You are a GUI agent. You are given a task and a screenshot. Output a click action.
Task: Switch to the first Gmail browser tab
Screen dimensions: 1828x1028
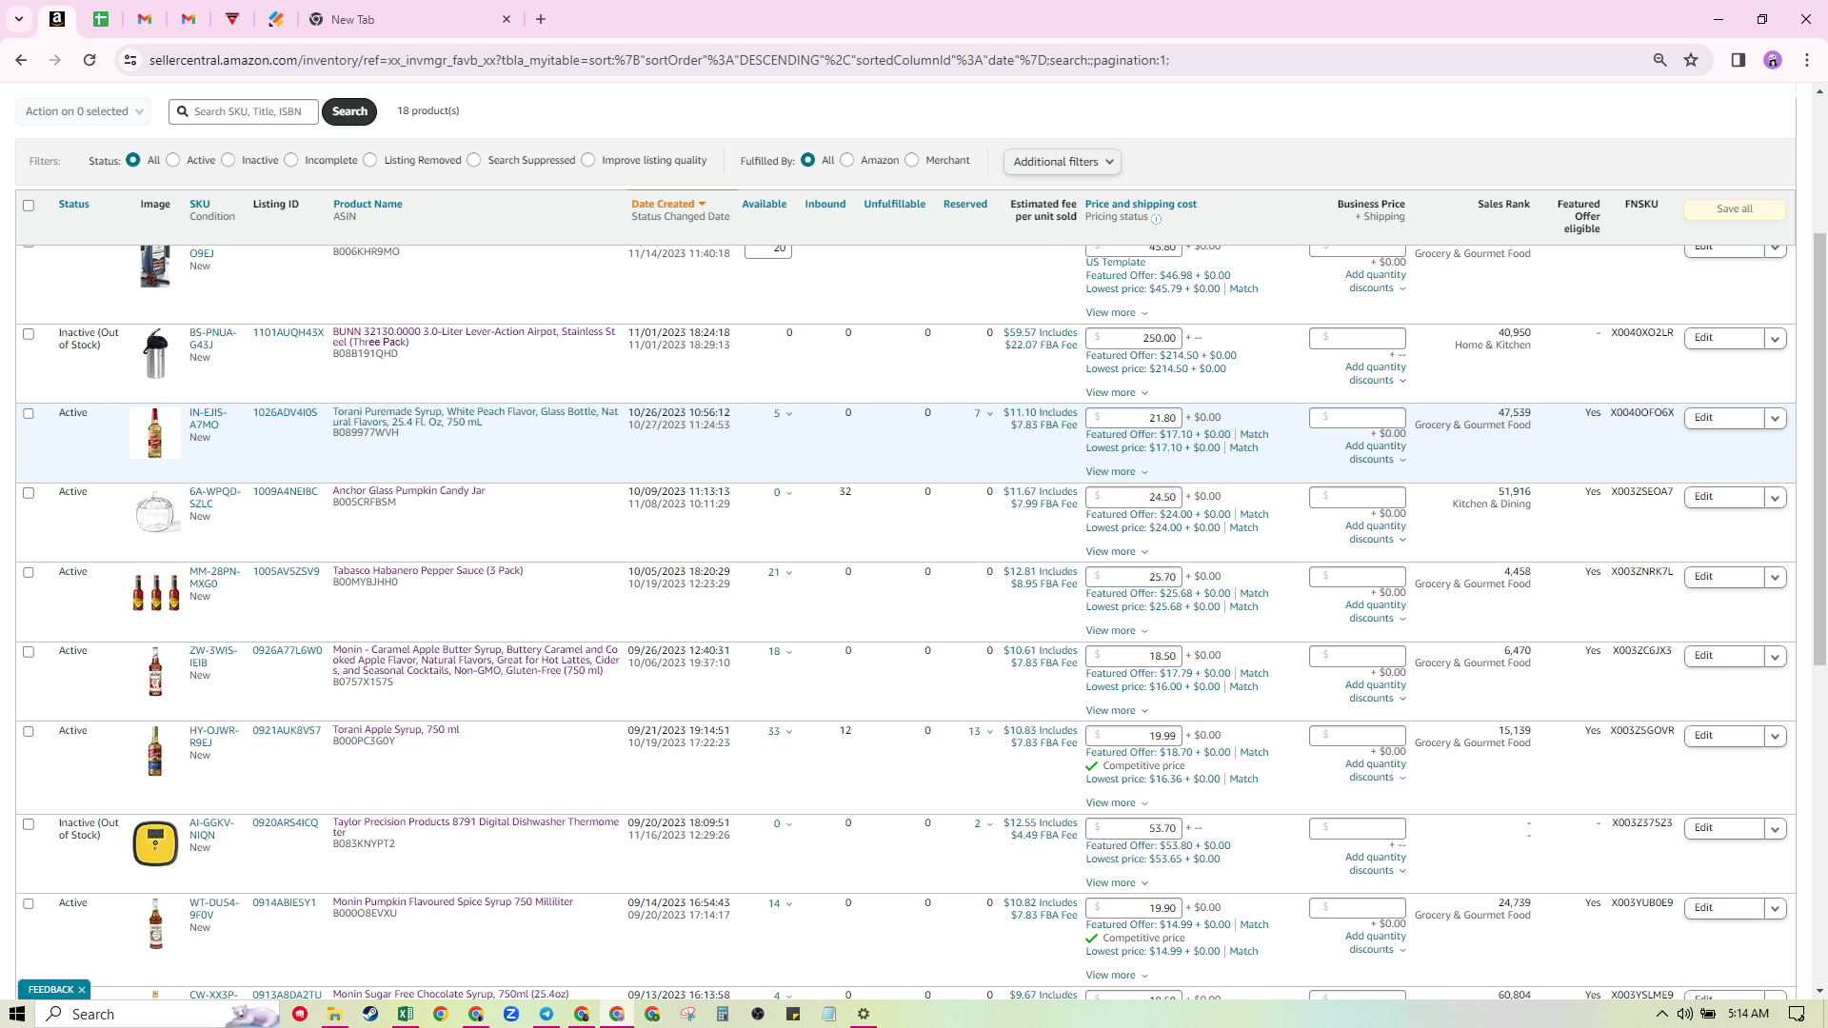[x=145, y=19]
